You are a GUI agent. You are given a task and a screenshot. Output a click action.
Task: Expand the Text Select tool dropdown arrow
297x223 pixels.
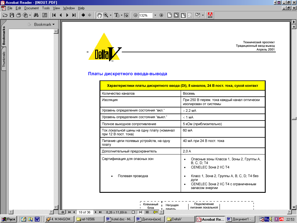(122, 15)
